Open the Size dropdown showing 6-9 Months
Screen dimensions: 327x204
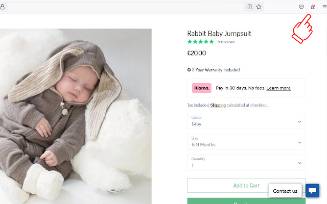pos(246,142)
